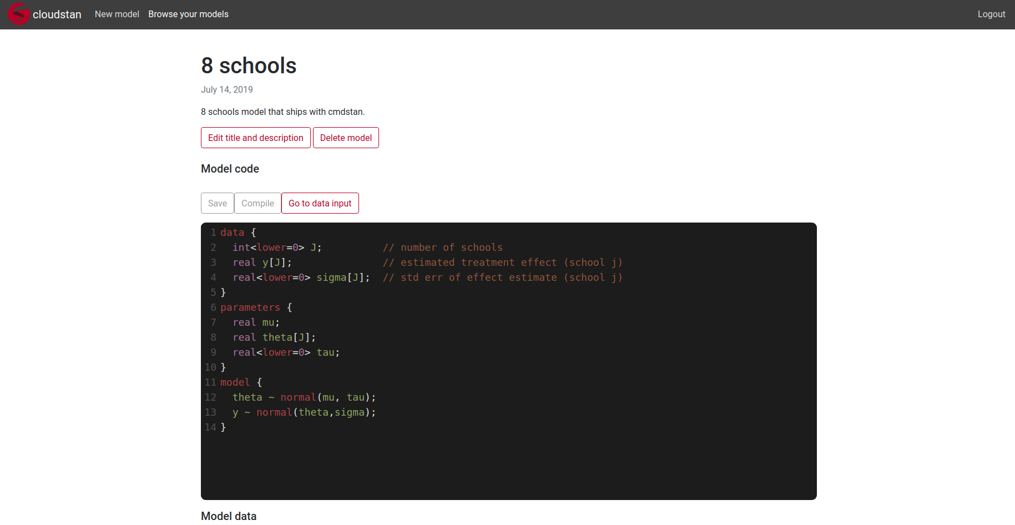Click line number 14 in the gutter
The height and width of the screenshot is (525, 1015).
pyautogui.click(x=210, y=427)
